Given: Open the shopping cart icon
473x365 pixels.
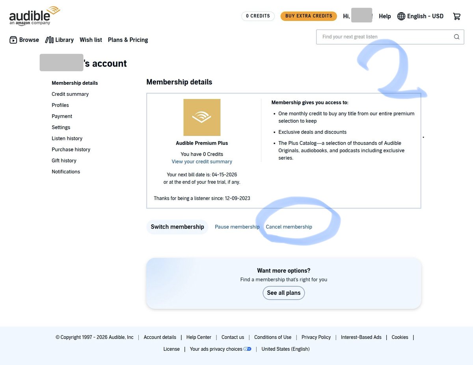Looking at the screenshot, I should tap(456, 16).
